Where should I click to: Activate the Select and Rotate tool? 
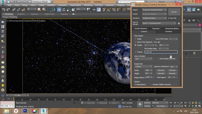click(64, 9)
